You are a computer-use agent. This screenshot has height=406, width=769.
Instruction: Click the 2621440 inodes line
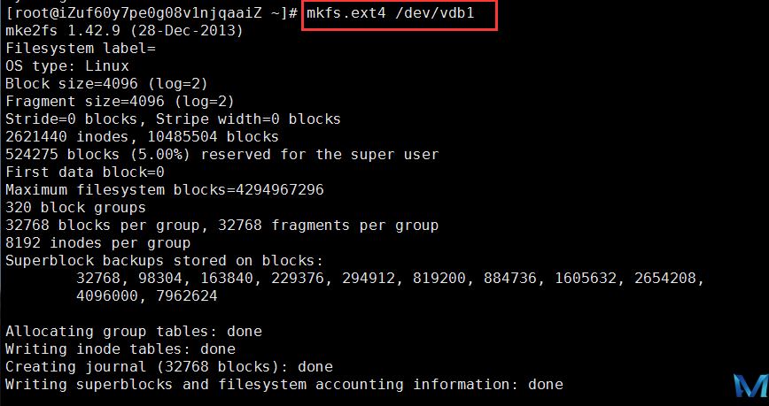coord(142,137)
